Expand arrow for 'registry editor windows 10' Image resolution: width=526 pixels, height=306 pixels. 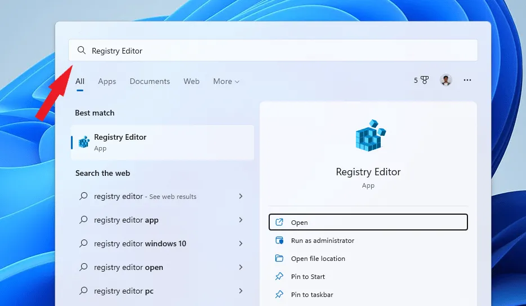[x=240, y=243]
